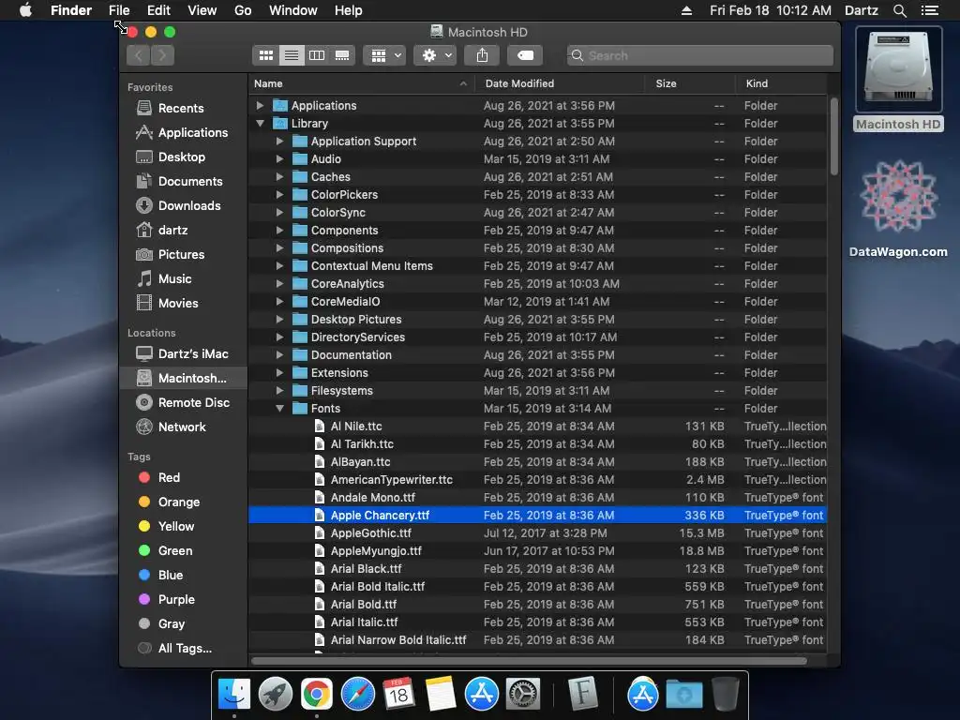Switch to icon view in Finder toolbar
This screenshot has height=720, width=960.
point(265,55)
